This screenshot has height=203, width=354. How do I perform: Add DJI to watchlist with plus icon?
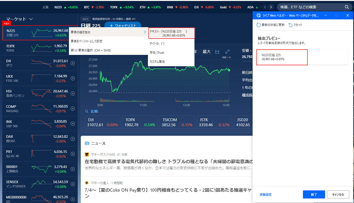coord(73,63)
